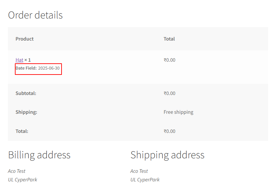Click the final Total ₹0.00 amount
The image size is (271, 185).
[169, 131]
